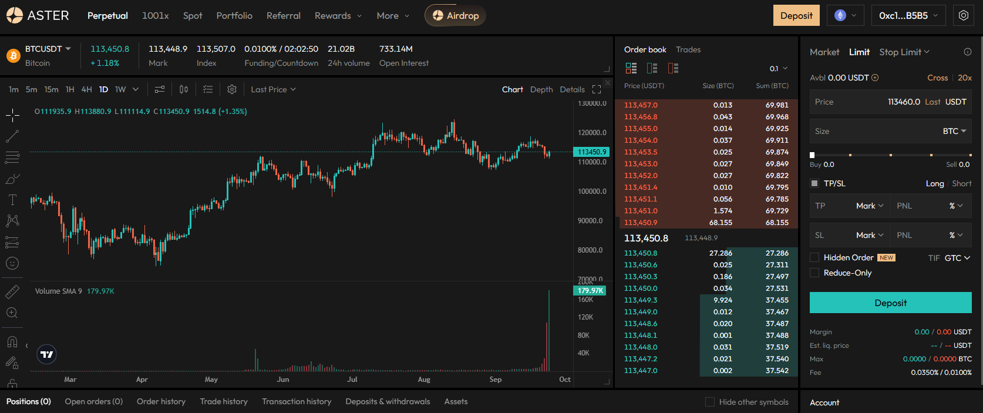Open the GTC time-in-force dropdown

957,258
